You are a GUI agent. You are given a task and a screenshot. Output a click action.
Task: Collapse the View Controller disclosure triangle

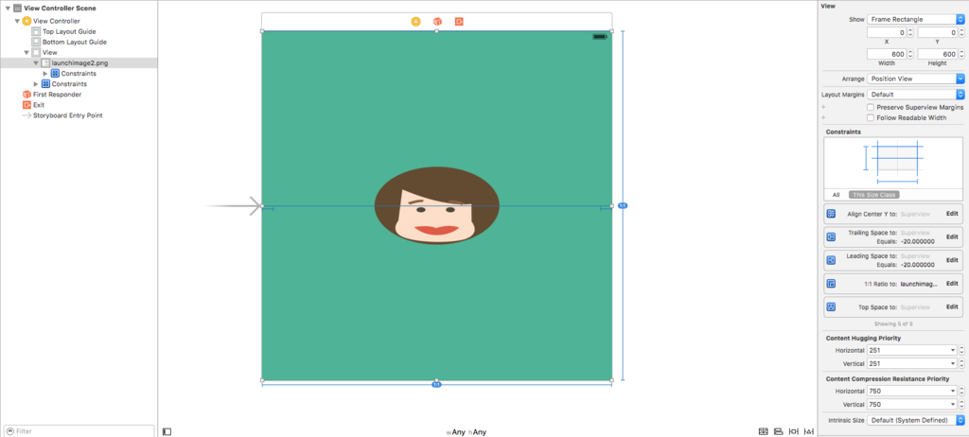[17, 21]
